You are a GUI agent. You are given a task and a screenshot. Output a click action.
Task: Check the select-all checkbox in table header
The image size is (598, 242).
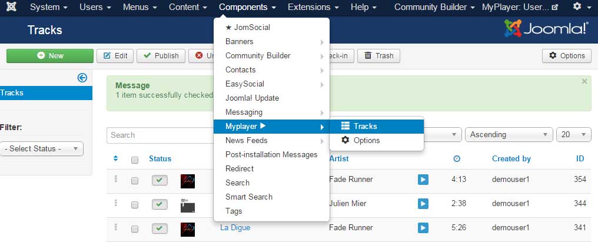[x=135, y=160]
